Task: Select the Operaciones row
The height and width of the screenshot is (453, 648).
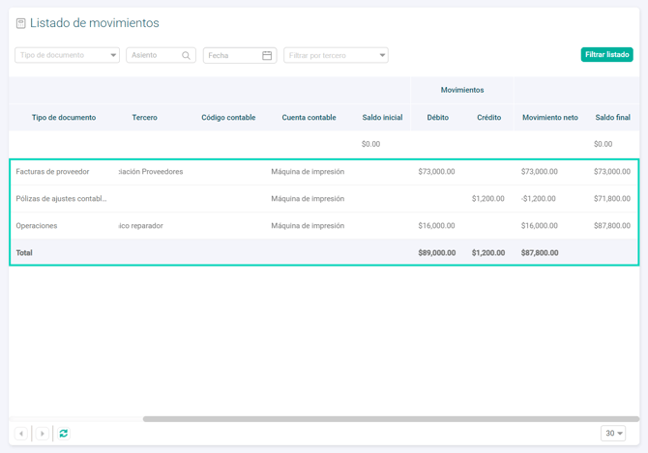Action: (x=37, y=226)
